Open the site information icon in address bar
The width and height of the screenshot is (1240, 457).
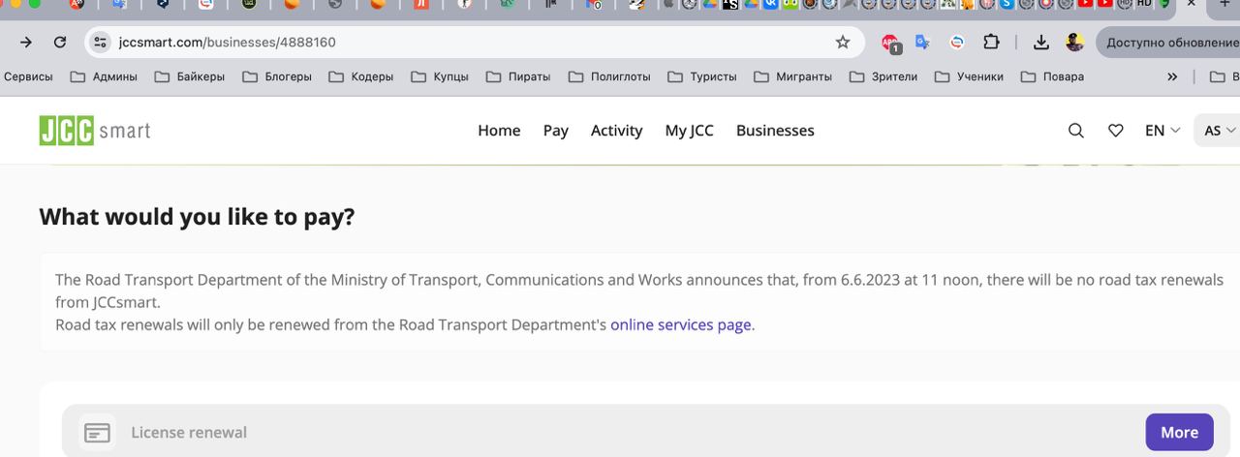[101, 43]
